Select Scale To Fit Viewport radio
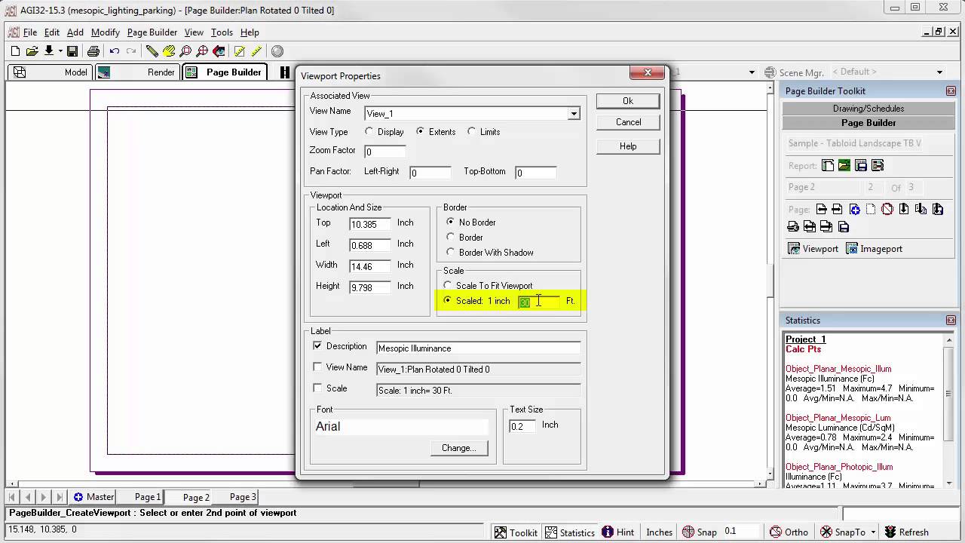The image size is (965, 543). tap(448, 285)
